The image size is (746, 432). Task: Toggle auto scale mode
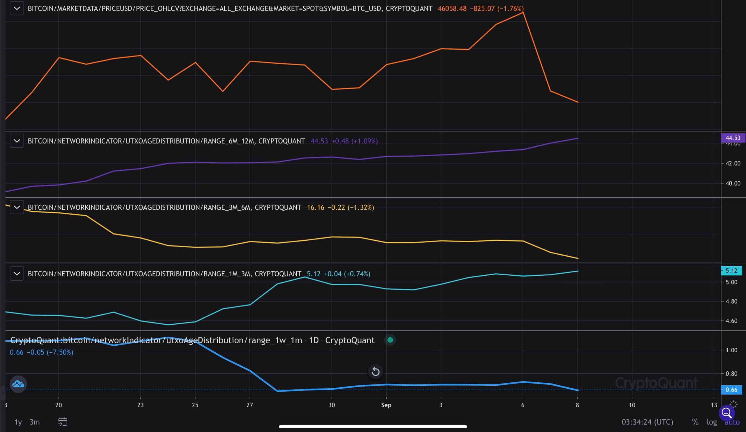point(732,422)
